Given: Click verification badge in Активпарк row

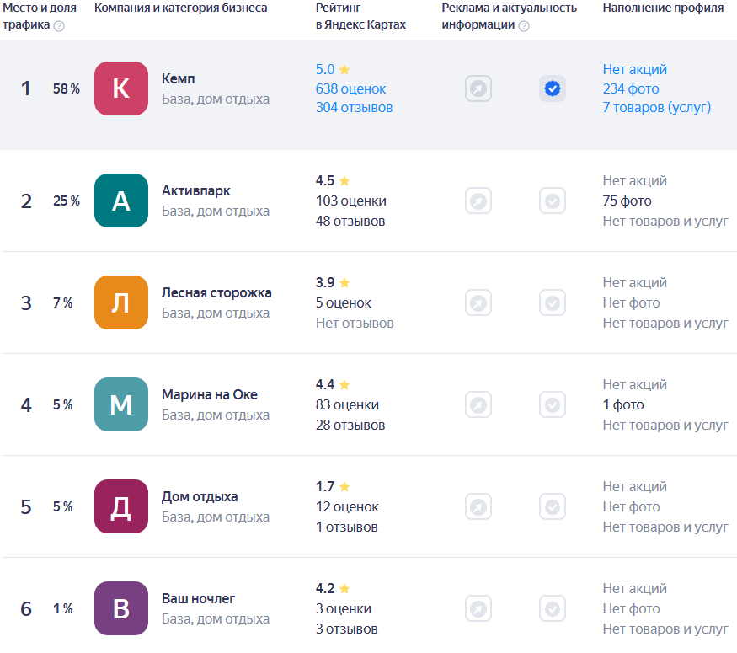Looking at the screenshot, I should tap(553, 201).
